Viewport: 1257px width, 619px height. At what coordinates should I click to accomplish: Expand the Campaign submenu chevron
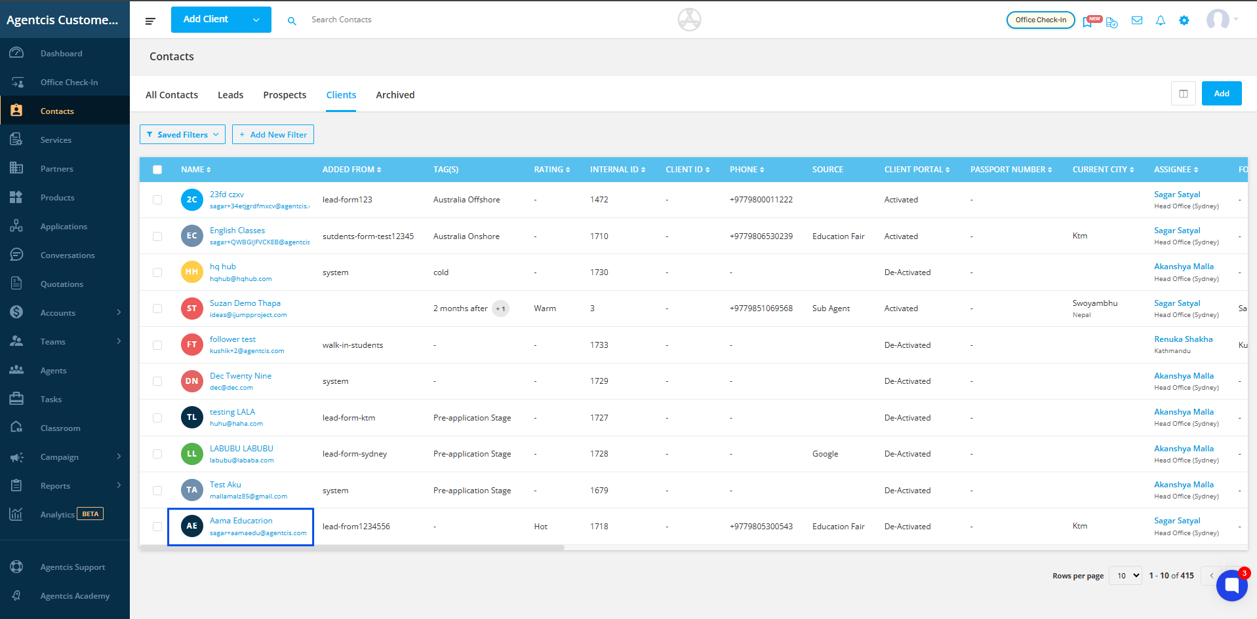tap(119, 457)
